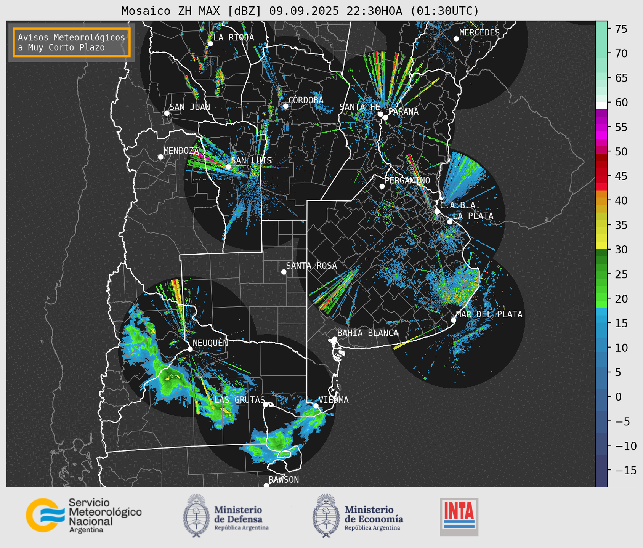Click the Santa Rosa city marker dot
The image size is (643, 548).
(x=284, y=272)
